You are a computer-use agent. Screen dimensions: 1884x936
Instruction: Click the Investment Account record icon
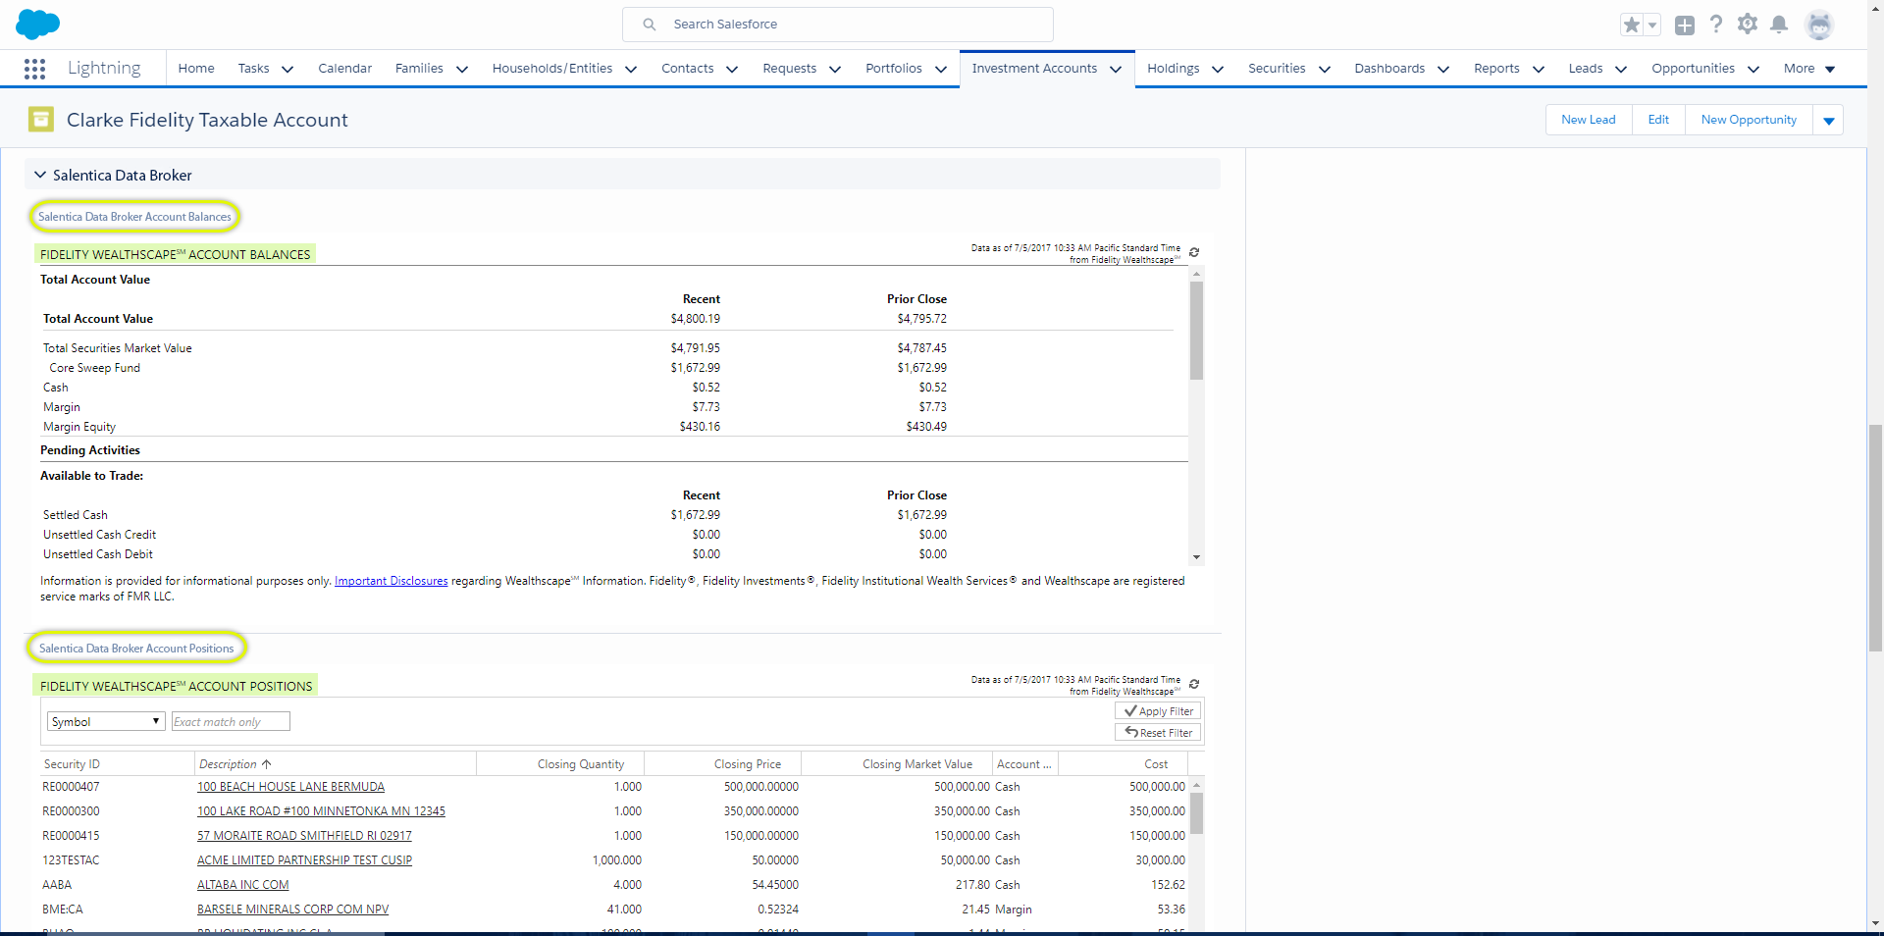[41, 120]
